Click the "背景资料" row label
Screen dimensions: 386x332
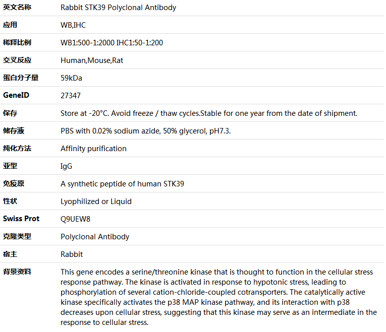17,272
